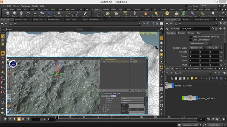Open the Render menu
Viewport: 227px width, 127px height.
tap(16, 6)
